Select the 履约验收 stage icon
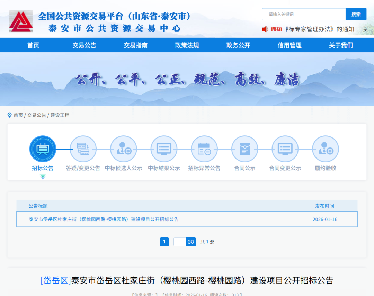 [x=326, y=149]
